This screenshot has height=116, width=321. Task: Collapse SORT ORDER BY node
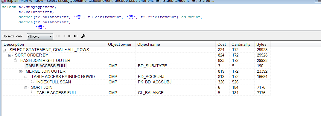(x=10, y=55)
